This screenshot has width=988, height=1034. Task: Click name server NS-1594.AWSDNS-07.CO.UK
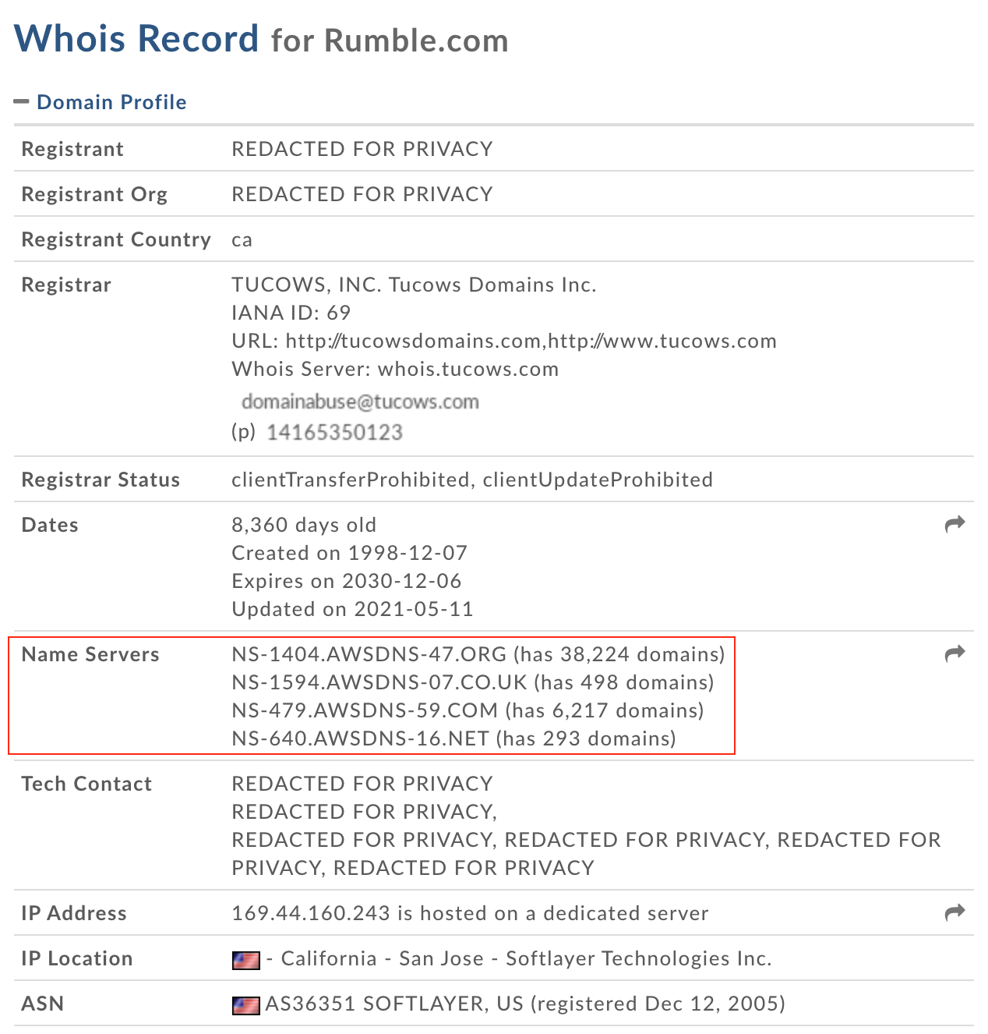(379, 682)
